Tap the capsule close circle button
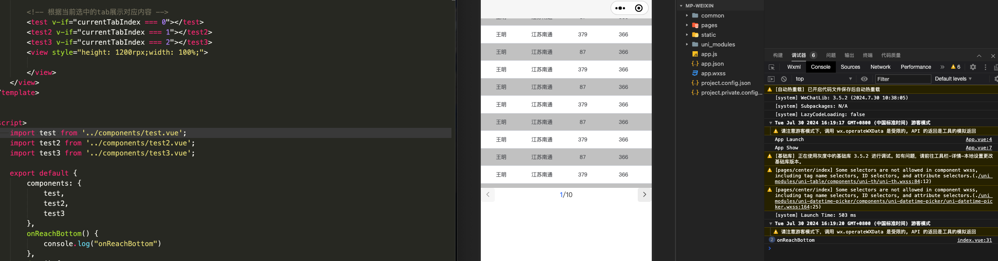The height and width of the screenshot is (261, 998). click(639, 8)
